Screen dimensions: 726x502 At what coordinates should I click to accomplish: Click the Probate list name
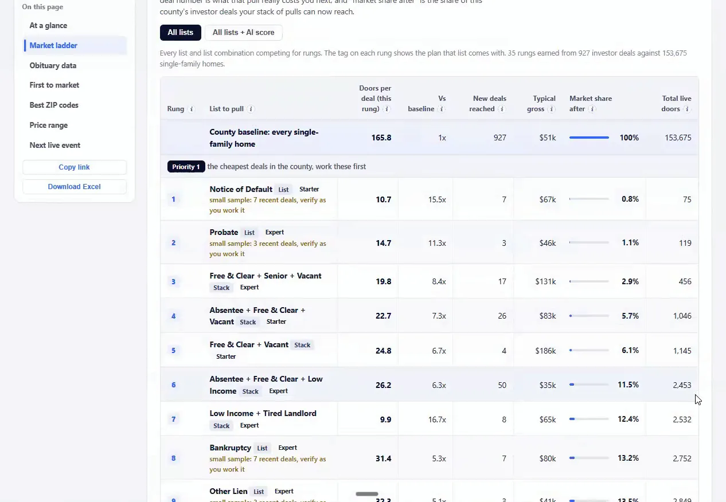(x=224, y=232)
